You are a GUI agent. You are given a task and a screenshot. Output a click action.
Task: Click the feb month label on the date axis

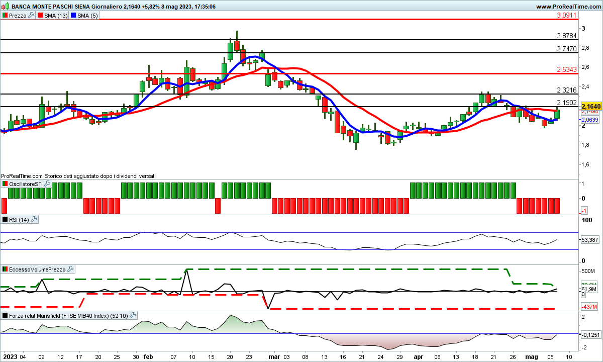[149, 356]
